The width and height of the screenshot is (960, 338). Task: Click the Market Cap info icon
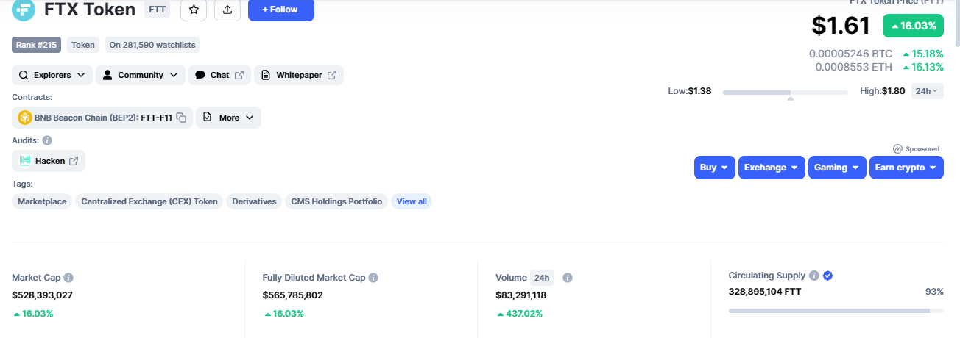(68, 278)
